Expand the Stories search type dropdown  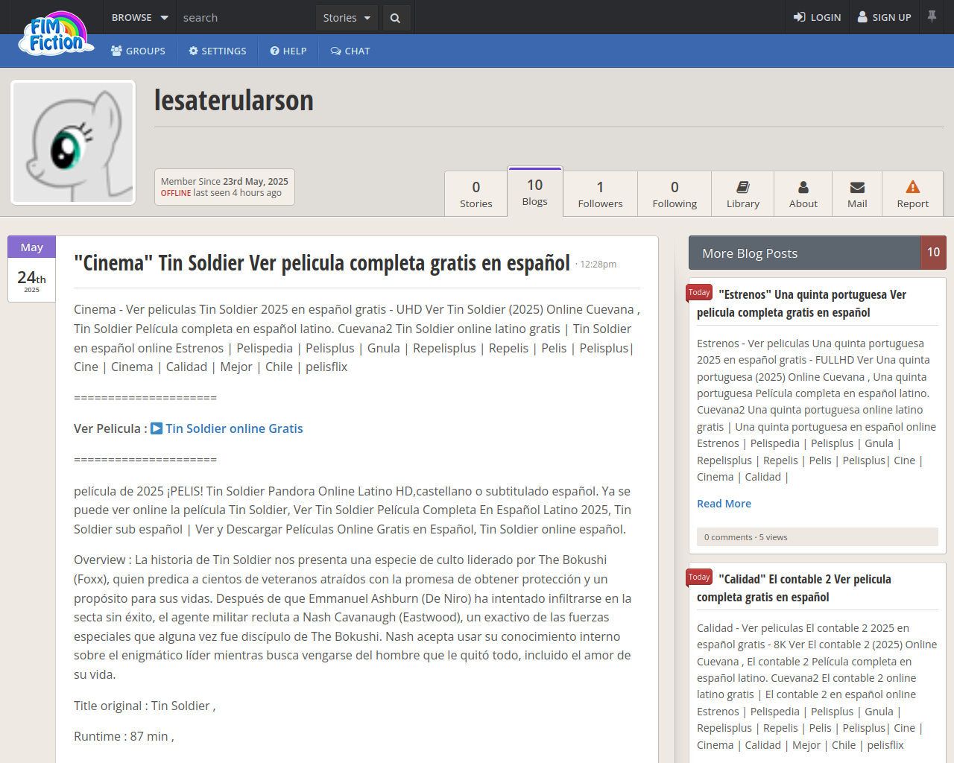[x=347, y=18]
